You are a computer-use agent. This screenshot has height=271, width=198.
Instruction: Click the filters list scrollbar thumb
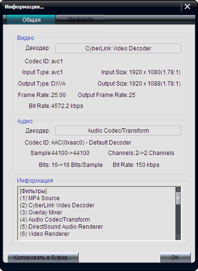(178, 198)
